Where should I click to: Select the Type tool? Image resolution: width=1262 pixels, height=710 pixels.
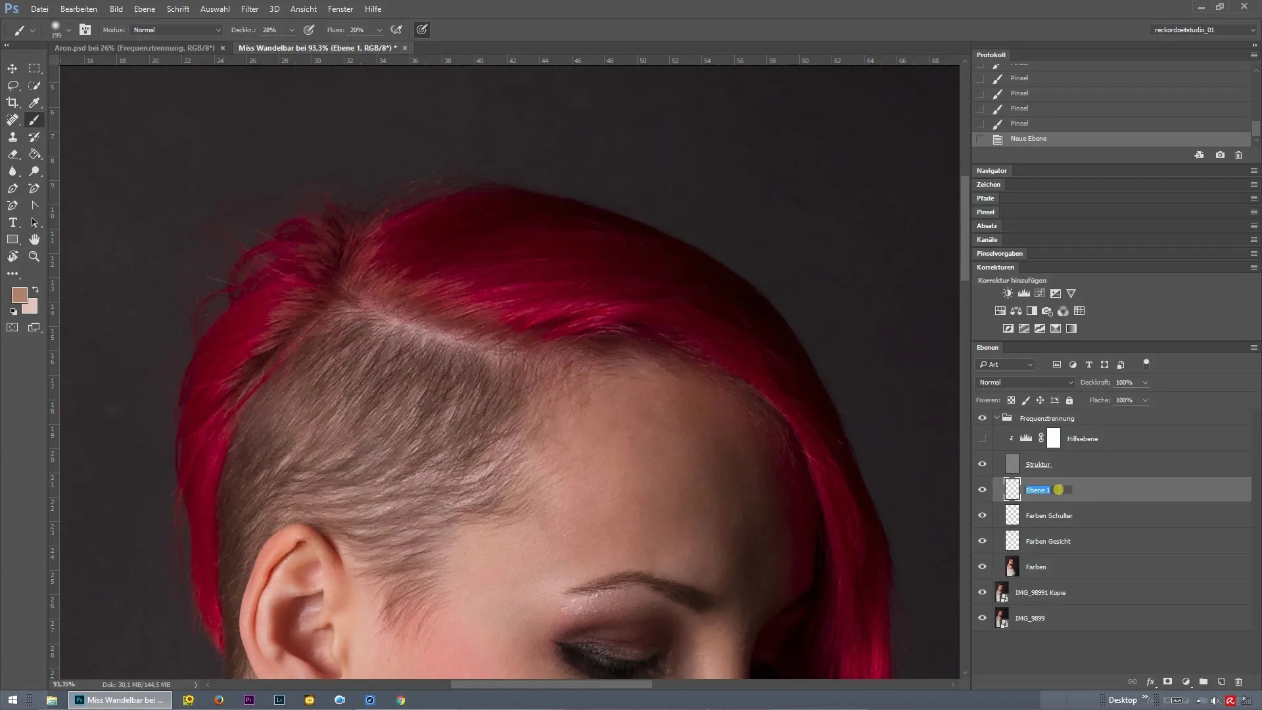click(x=12, y=222)
